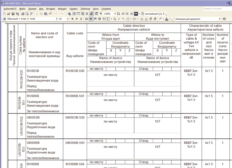Click the table move handle
Screen dimensions: 232x168
click(x=6, y=23)
